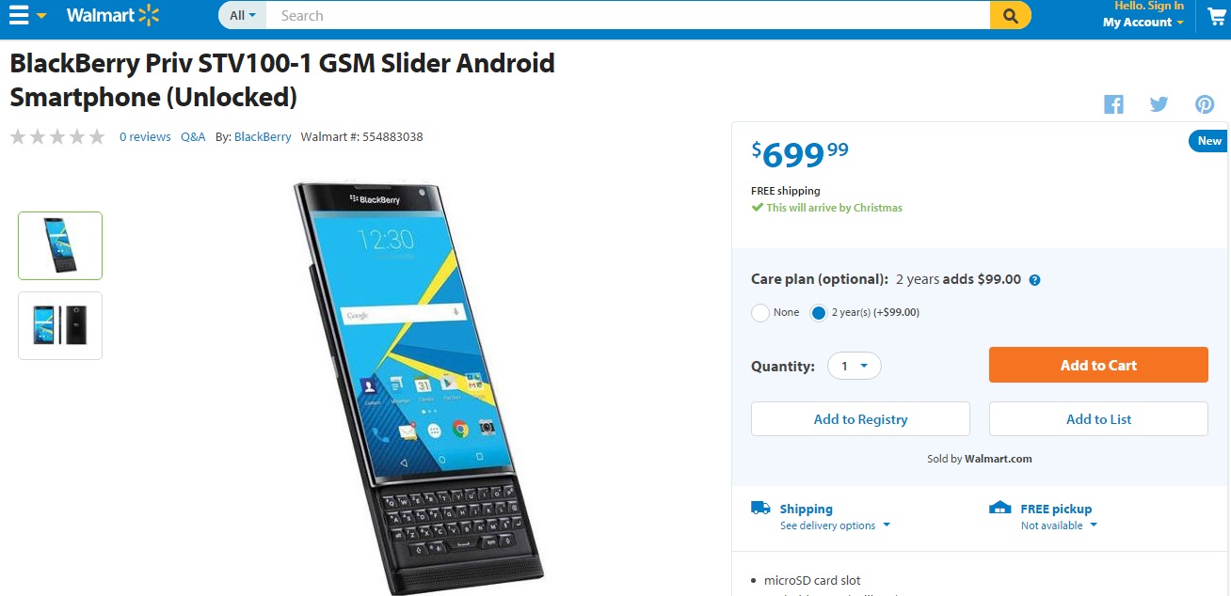
Task: Share product on Facebook
Action: (1114, 104)
